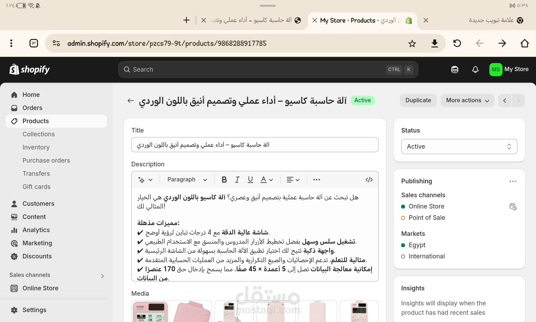
Task: Click Duplicate product button
Action: (x=418, y=100)
